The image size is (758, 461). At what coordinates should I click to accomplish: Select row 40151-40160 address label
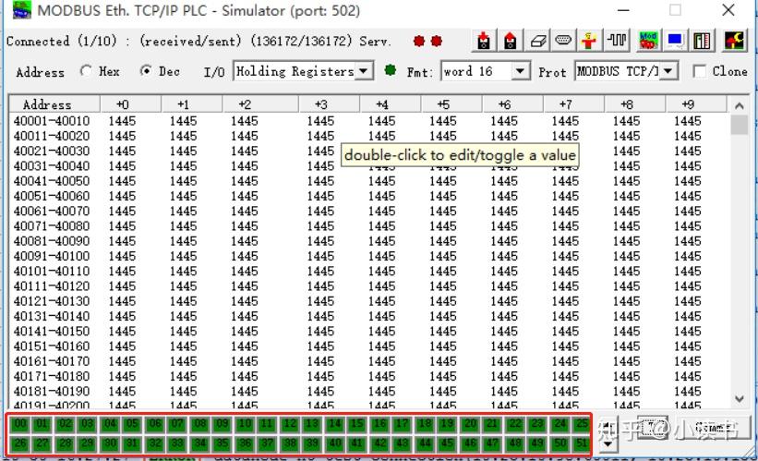coord(52,346)
